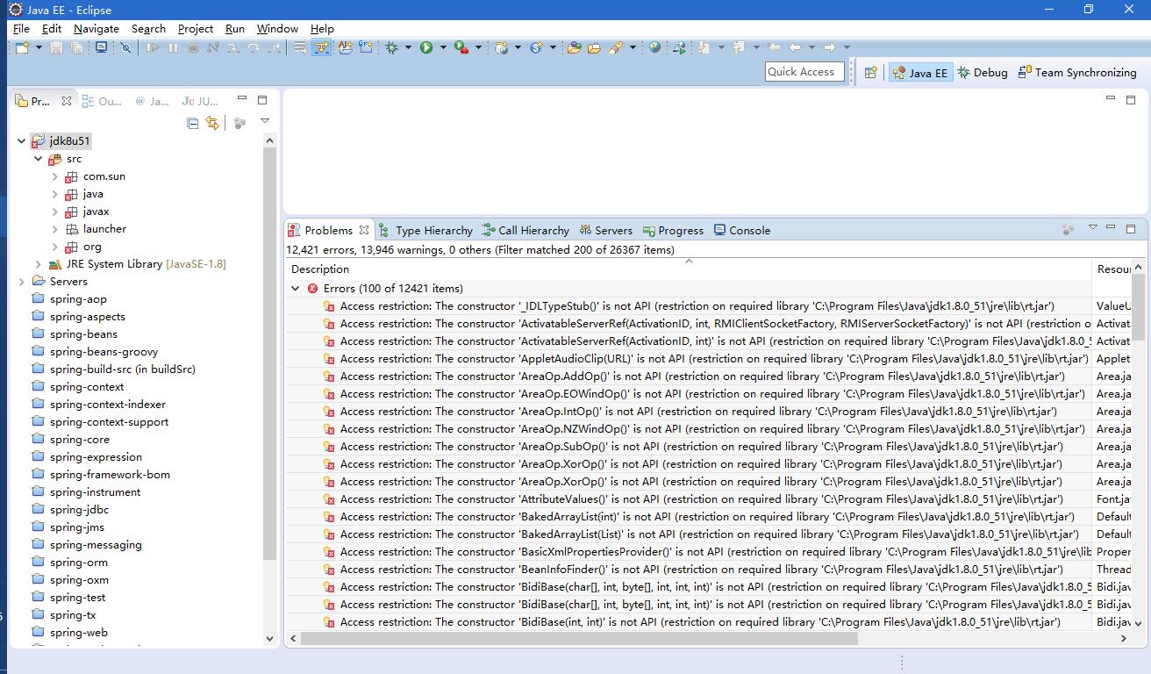The image size is (1151, 674).
Task: Switch to the Debug perspective
Action: click(x=983, y=73)
